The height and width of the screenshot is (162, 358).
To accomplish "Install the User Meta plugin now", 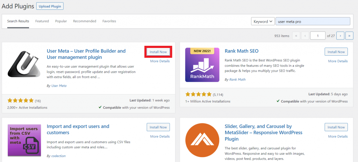I will [158, 52].
